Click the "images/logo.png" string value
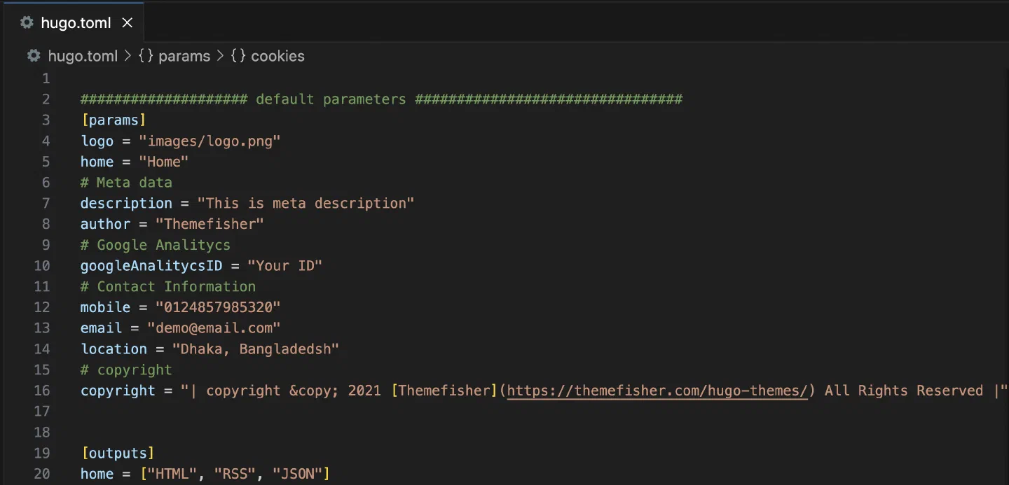Viewport: 1009px width, 485px height. (210, 141)
